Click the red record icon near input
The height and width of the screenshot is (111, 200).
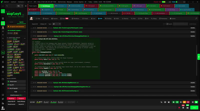179,108
